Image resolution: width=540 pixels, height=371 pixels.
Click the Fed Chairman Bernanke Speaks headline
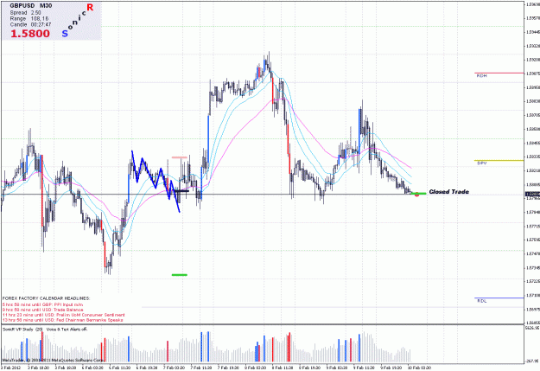point(63,320)
